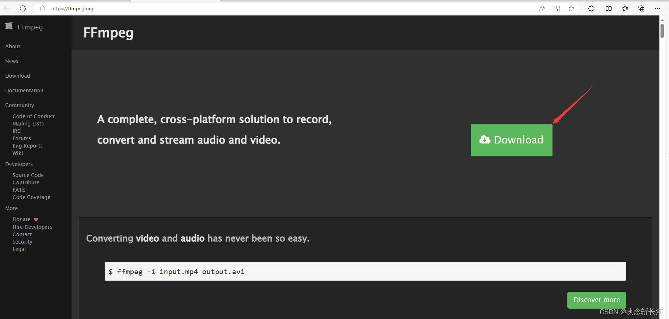Click the 'Converting video and audio' heading
This screenshot has height=319, width=669.
(x=198, y=238)
